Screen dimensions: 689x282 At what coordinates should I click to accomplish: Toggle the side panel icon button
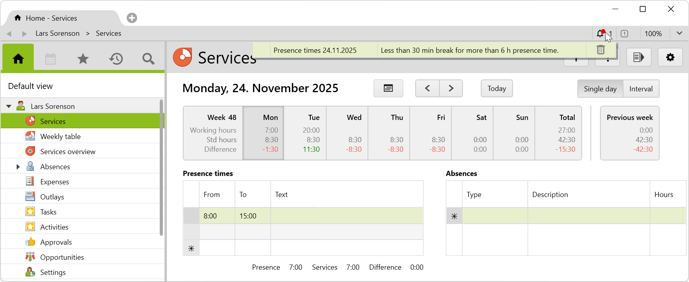pyautogui.click(x=639, y=58)
